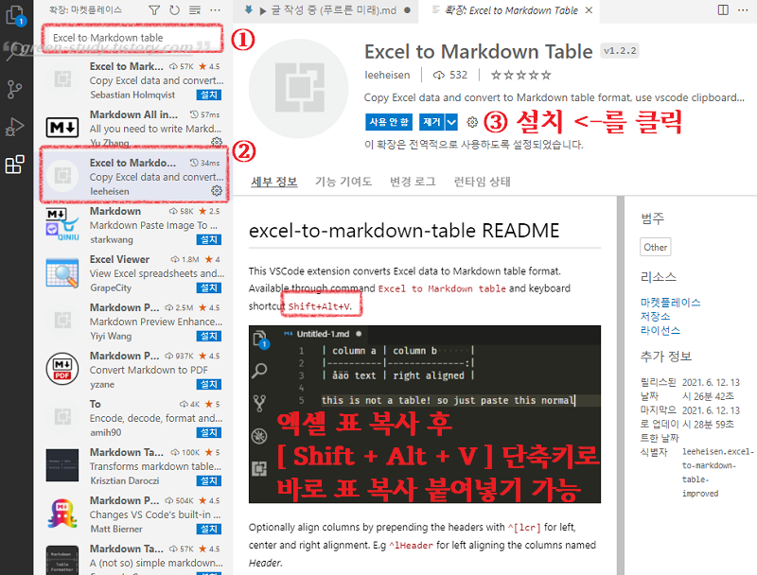The image size is (757, 575).
Task: Click the 사용 안 함 (Disable) button
Action: (389, 122)
